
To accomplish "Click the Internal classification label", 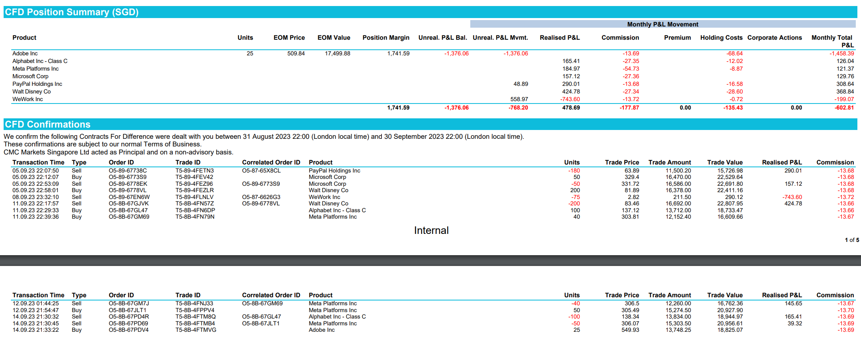I will pyautogui.click(x=431, y=230).
